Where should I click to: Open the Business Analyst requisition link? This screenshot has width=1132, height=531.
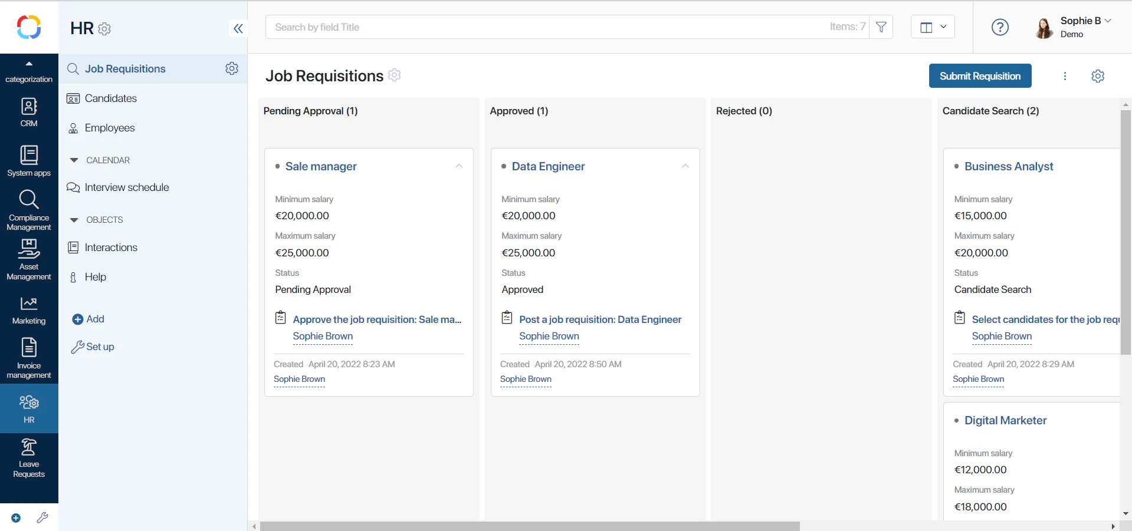click(1008, 167)
